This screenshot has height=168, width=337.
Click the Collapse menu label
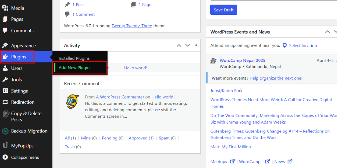25,157
